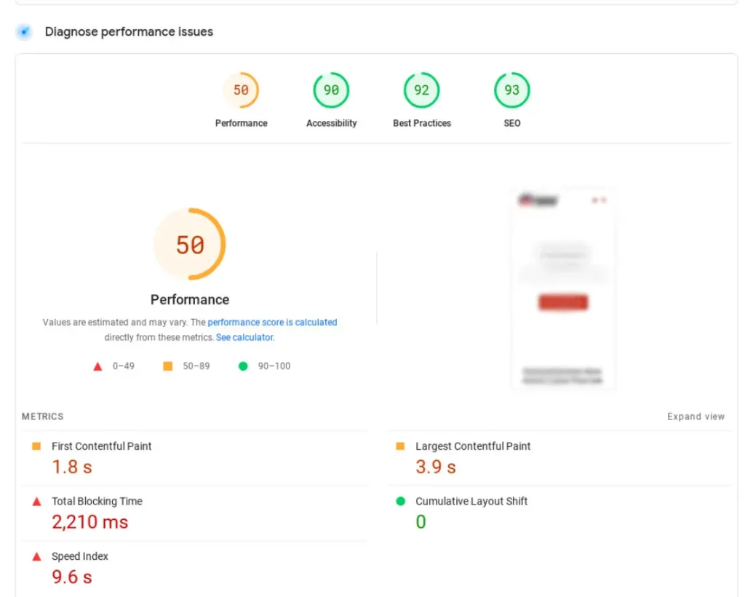Image resolution: width=745 pixels, height=597 pixels.
Task: Click the orange square beside Largest Contentful Paint
Action: tap(400, 446)
